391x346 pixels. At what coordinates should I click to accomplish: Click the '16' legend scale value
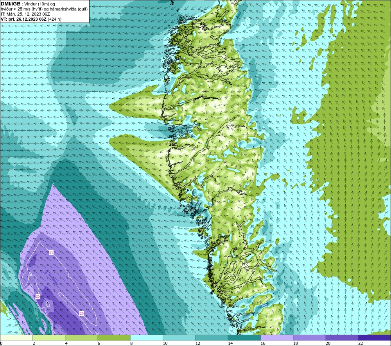263,343
